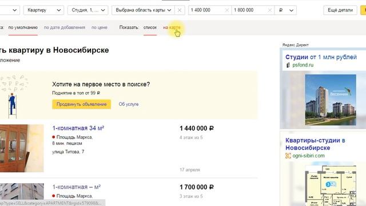This screenshot has height=206, width=366.
Task: Open the Об услуге link
Action: pos(129,104)
